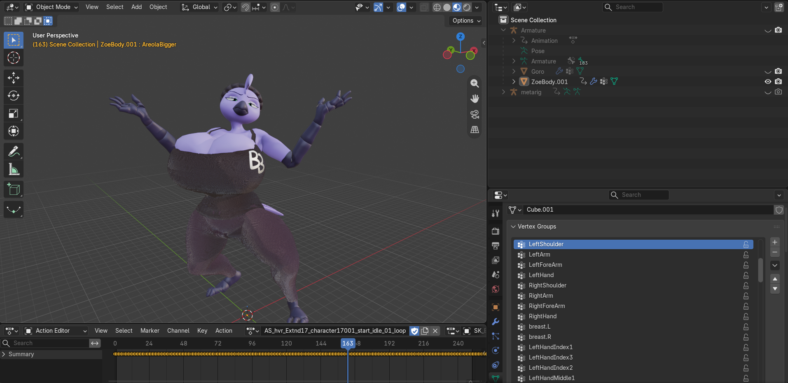This screenshot has width=788, height=383.
Task: Unlink the action with the X icon
Action: tap(435, 331)
